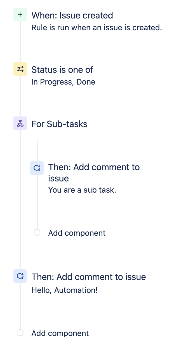Screen dimensions: 174x341
Task: Open the 'When: Issue created' trigger
Action: coord(72,15)
